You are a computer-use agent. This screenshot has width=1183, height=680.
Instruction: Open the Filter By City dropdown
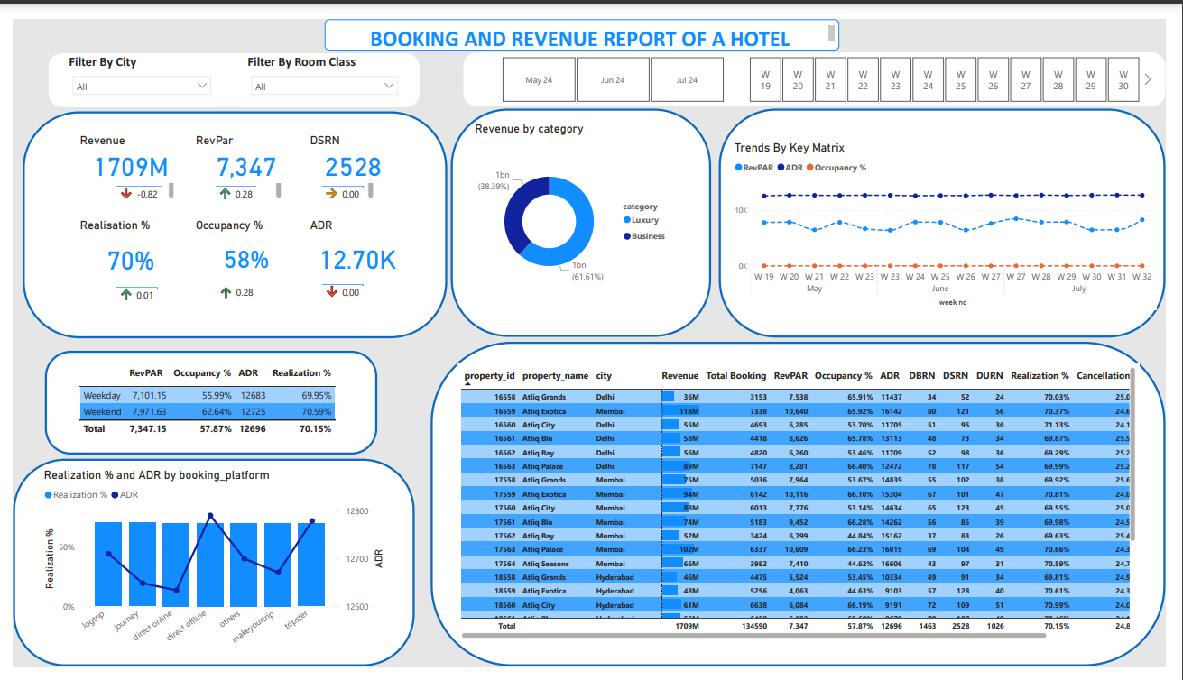pyautogui.click(x=142, y=87)
